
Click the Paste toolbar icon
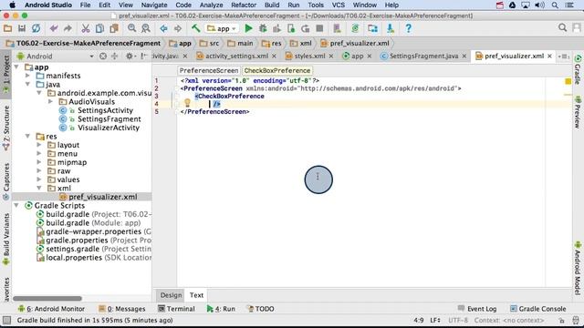pos(113,28)
